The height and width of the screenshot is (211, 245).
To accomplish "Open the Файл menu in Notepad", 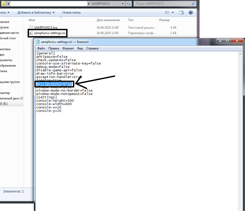I will 41,48.
